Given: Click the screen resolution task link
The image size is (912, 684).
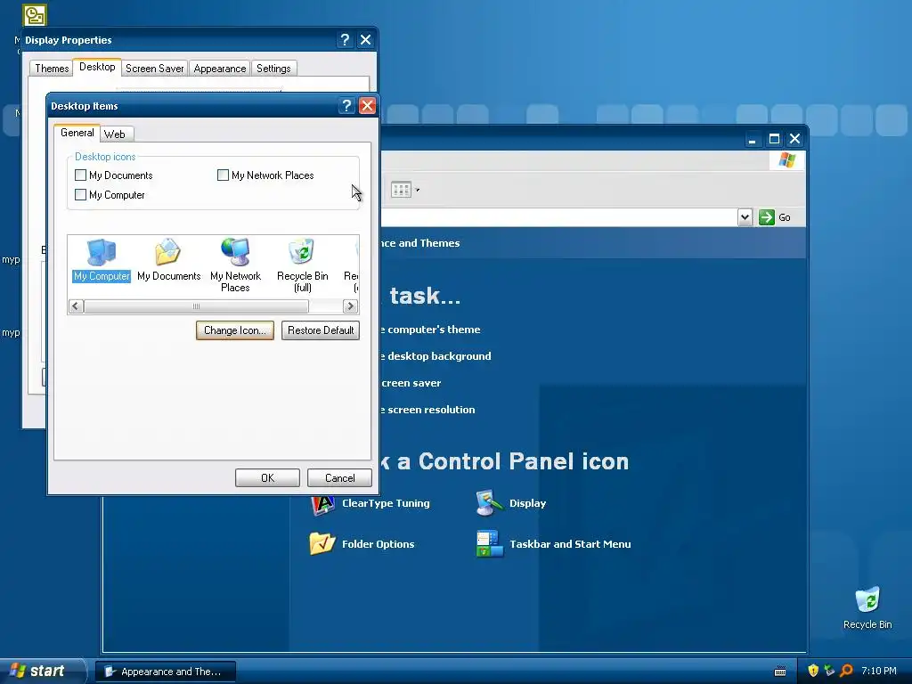Looking at the screenshot, I should (428, 410).
